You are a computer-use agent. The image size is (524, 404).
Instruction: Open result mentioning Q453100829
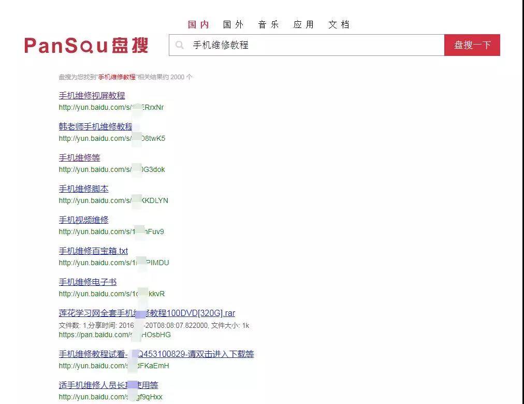tap(156, 354)
